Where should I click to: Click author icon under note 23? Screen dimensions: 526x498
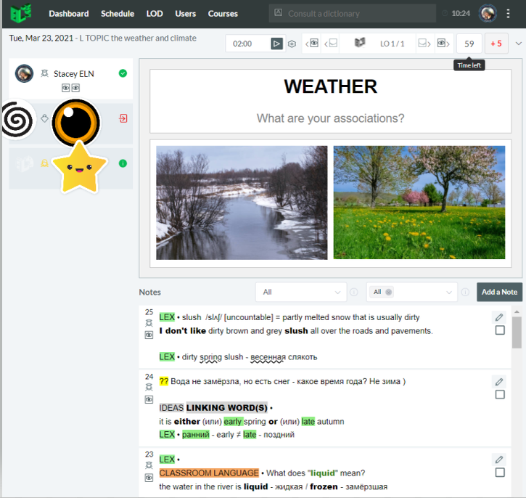149,465
